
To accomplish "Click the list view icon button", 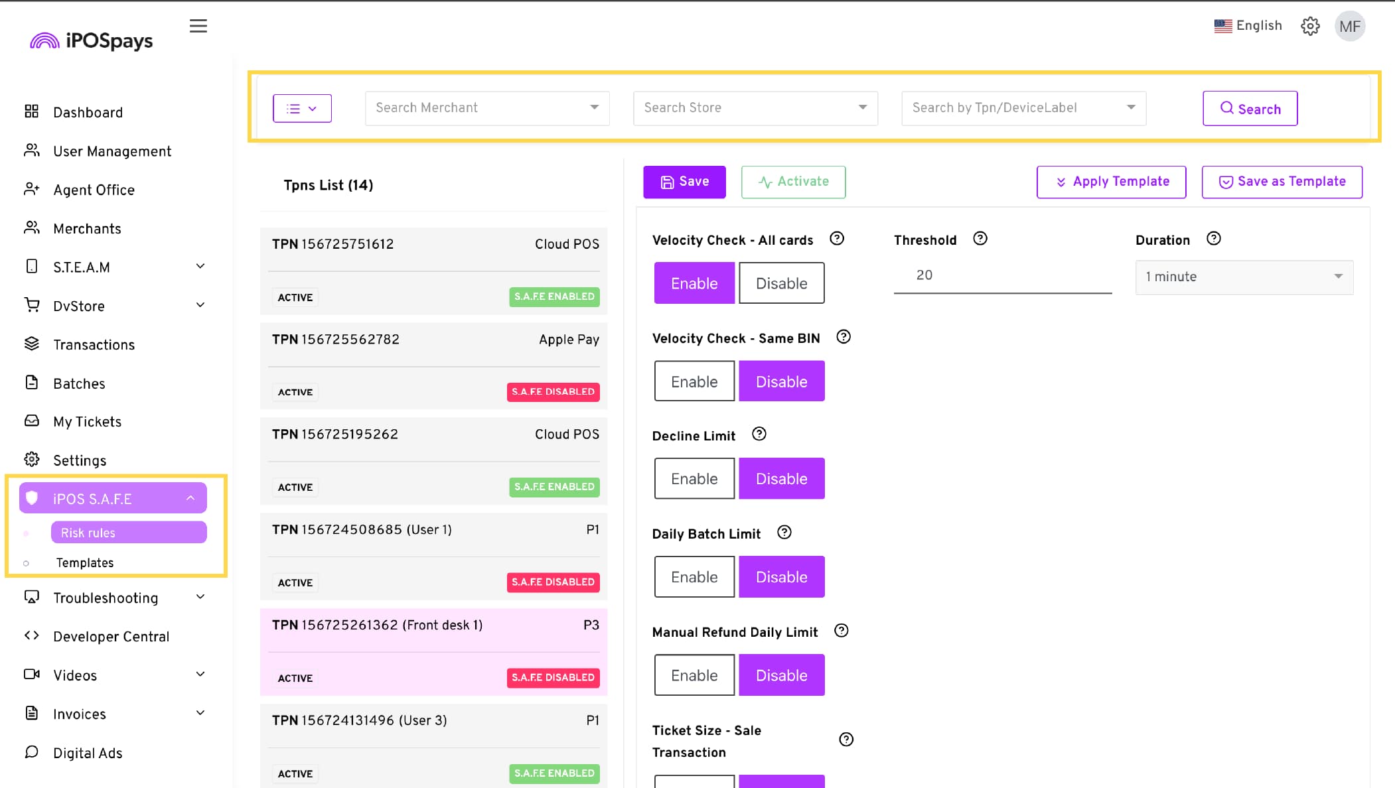I will click(x=302, y=108).
